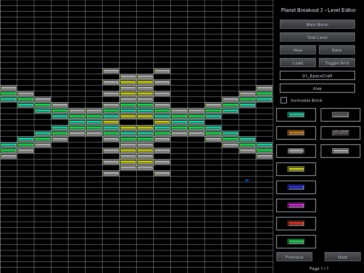Open the Main Menu
Screen dimensions: 364x273
(317, 24)
